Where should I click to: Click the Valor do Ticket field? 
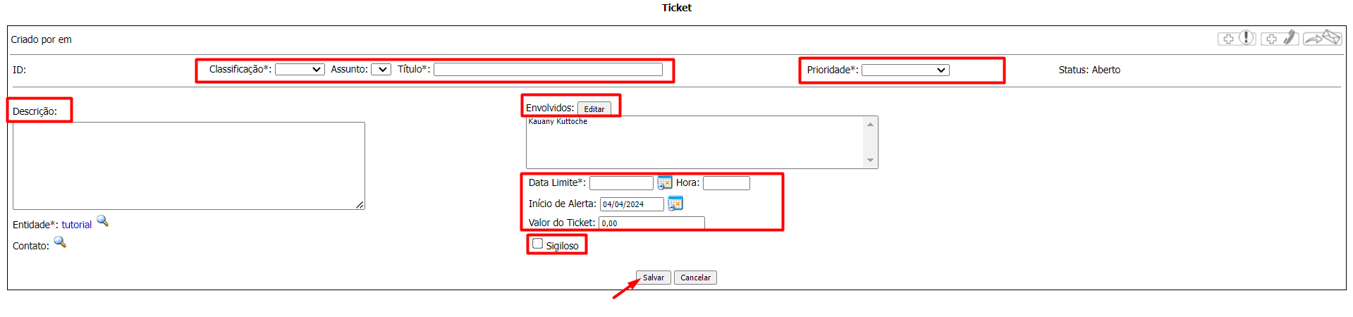point(651,223)
